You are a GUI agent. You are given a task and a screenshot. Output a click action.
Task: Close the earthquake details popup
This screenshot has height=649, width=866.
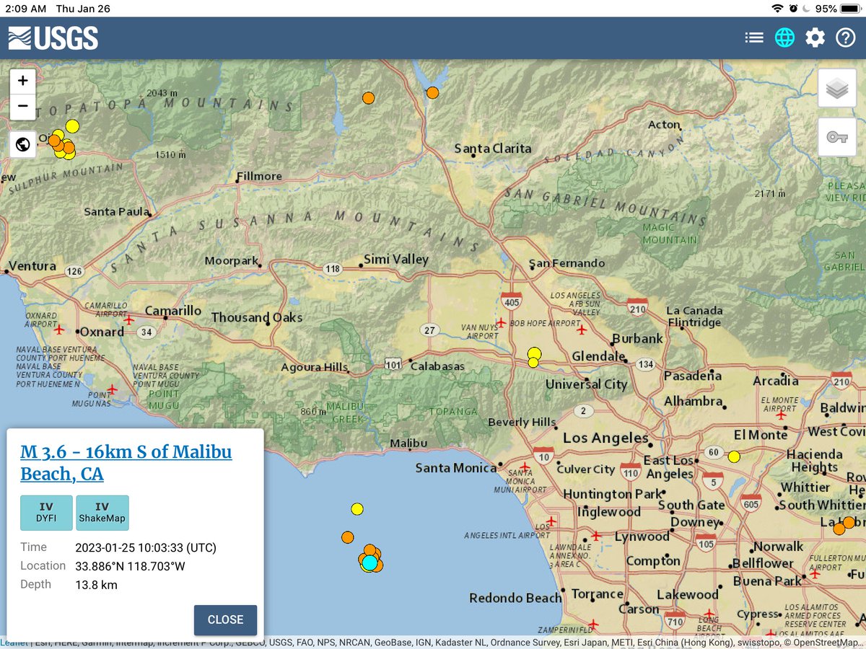coord(225,619)
